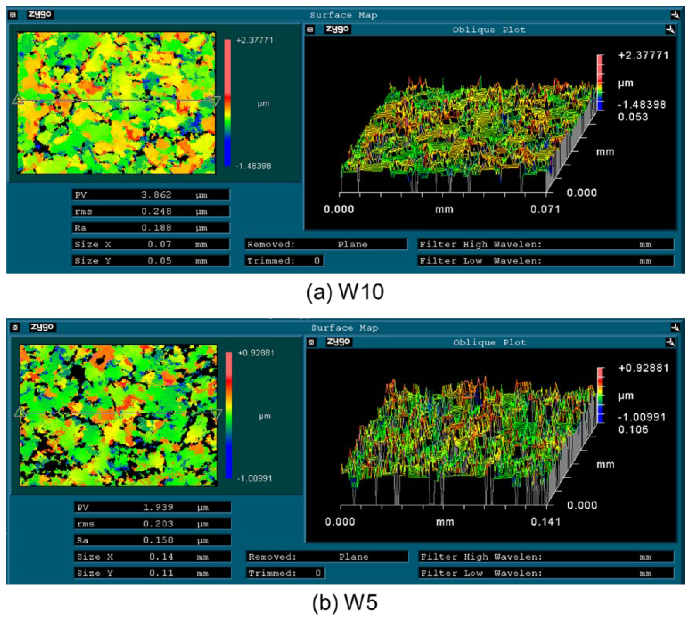Click the pin icon in the top W10 Surface Map title bar
Screen dimensions: 691x621
tap(675, 15)
